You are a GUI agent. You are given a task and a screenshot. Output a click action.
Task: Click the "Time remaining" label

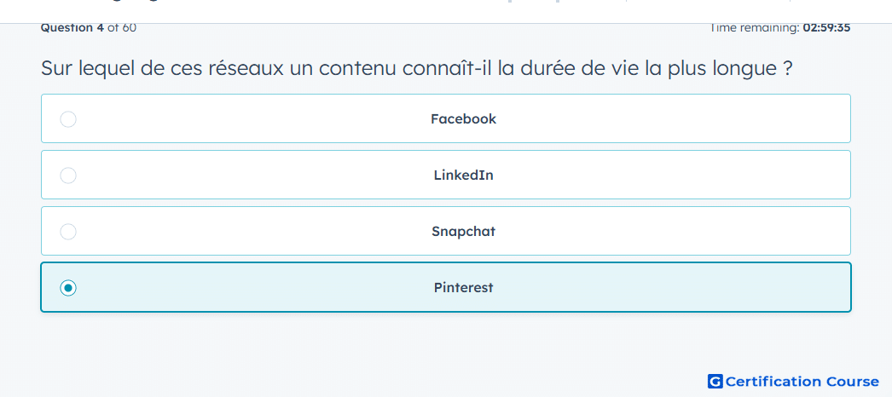pyautogui.click(x=755, y=27)
